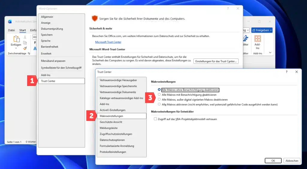Viewport: 307px width, 169px height.
Task: Click the format painter brush icon
Action: tap(25, 48)
